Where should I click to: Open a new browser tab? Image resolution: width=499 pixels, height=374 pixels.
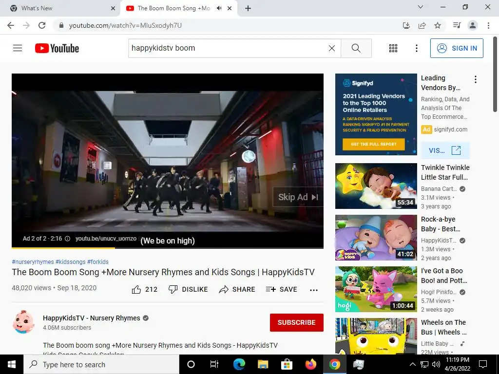click(248, 8)
